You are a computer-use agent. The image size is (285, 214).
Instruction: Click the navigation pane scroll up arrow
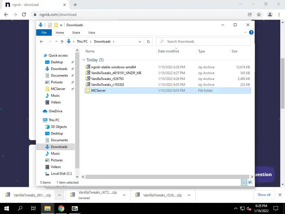point(77,50)
